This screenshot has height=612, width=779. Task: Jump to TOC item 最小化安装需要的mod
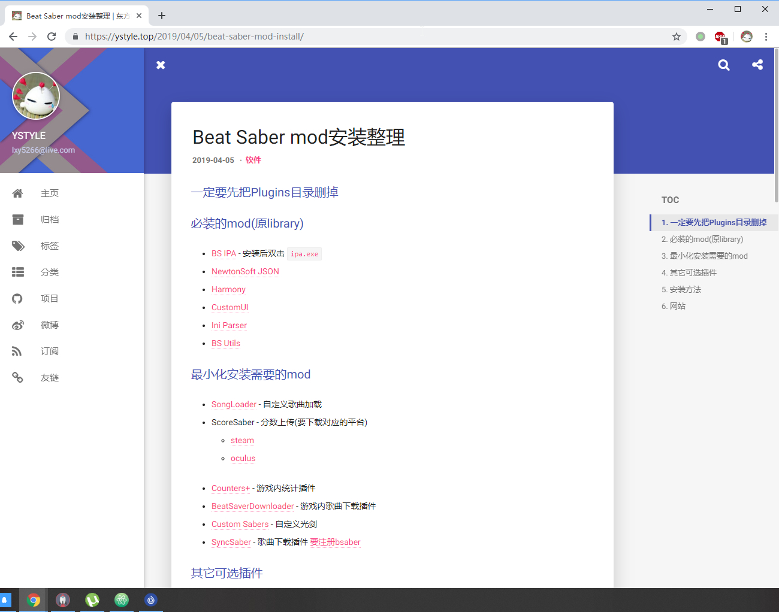pos(705,256)
